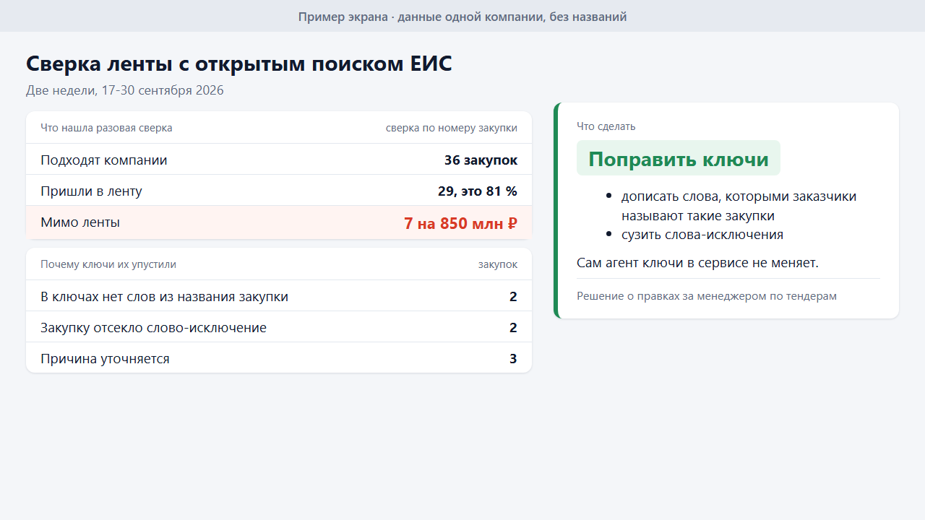The width and height of the screenshot is (925, 520).
Task: Select the row label "Пришли в ленту"
Action: point(91,191)
